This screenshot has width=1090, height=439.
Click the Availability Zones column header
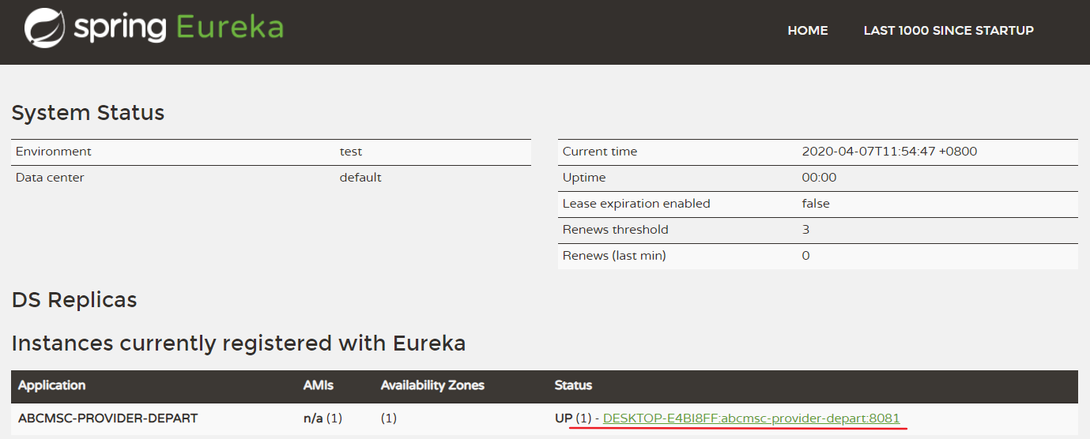pos(432,385)
